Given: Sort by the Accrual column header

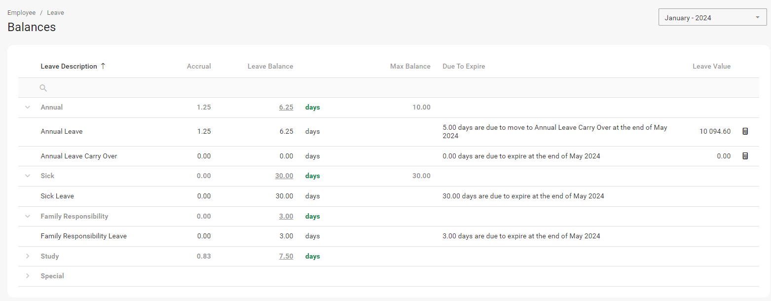Looking at the screenshot, I should (199, 66).
